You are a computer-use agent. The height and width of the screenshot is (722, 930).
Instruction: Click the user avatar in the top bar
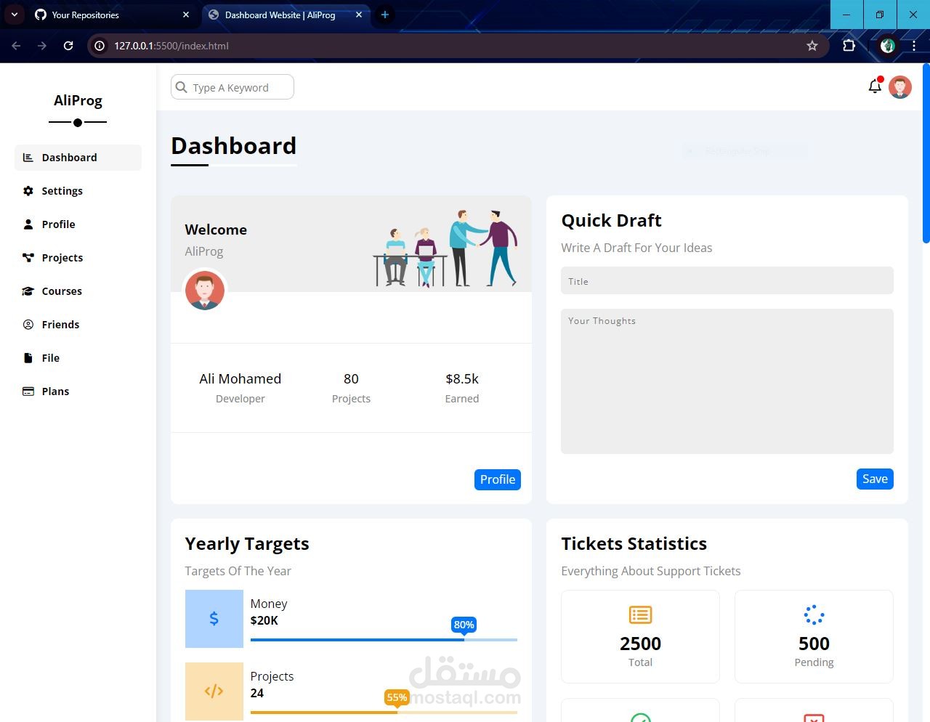[900, 86]
